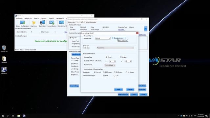The image size is (210, 118).
Task: Click the taskbar clock and date
Action: [x=200, y=116]
